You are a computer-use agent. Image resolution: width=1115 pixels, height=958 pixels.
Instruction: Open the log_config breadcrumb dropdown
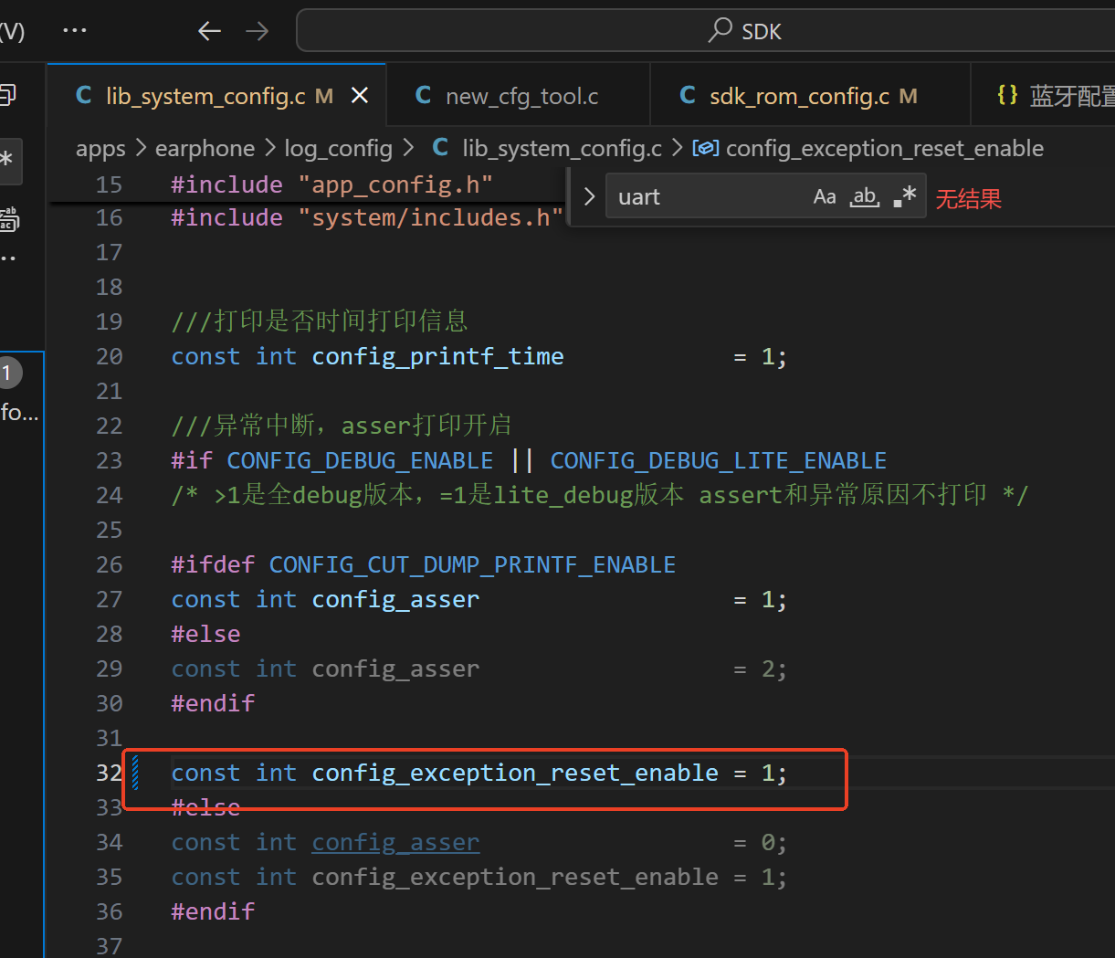(x=338, y=148)
